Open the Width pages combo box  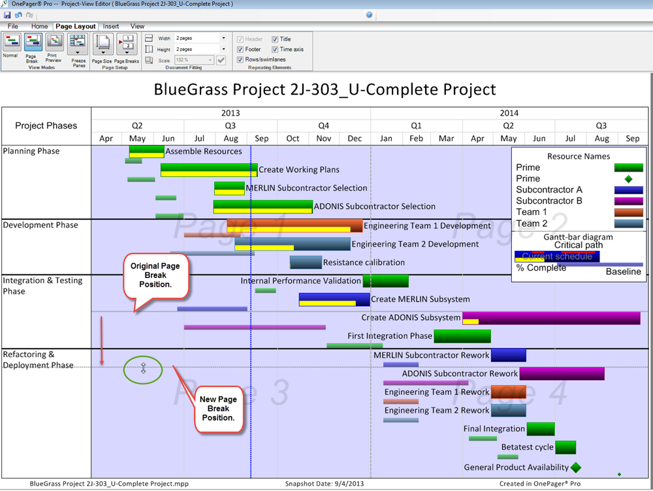(201, 38)
